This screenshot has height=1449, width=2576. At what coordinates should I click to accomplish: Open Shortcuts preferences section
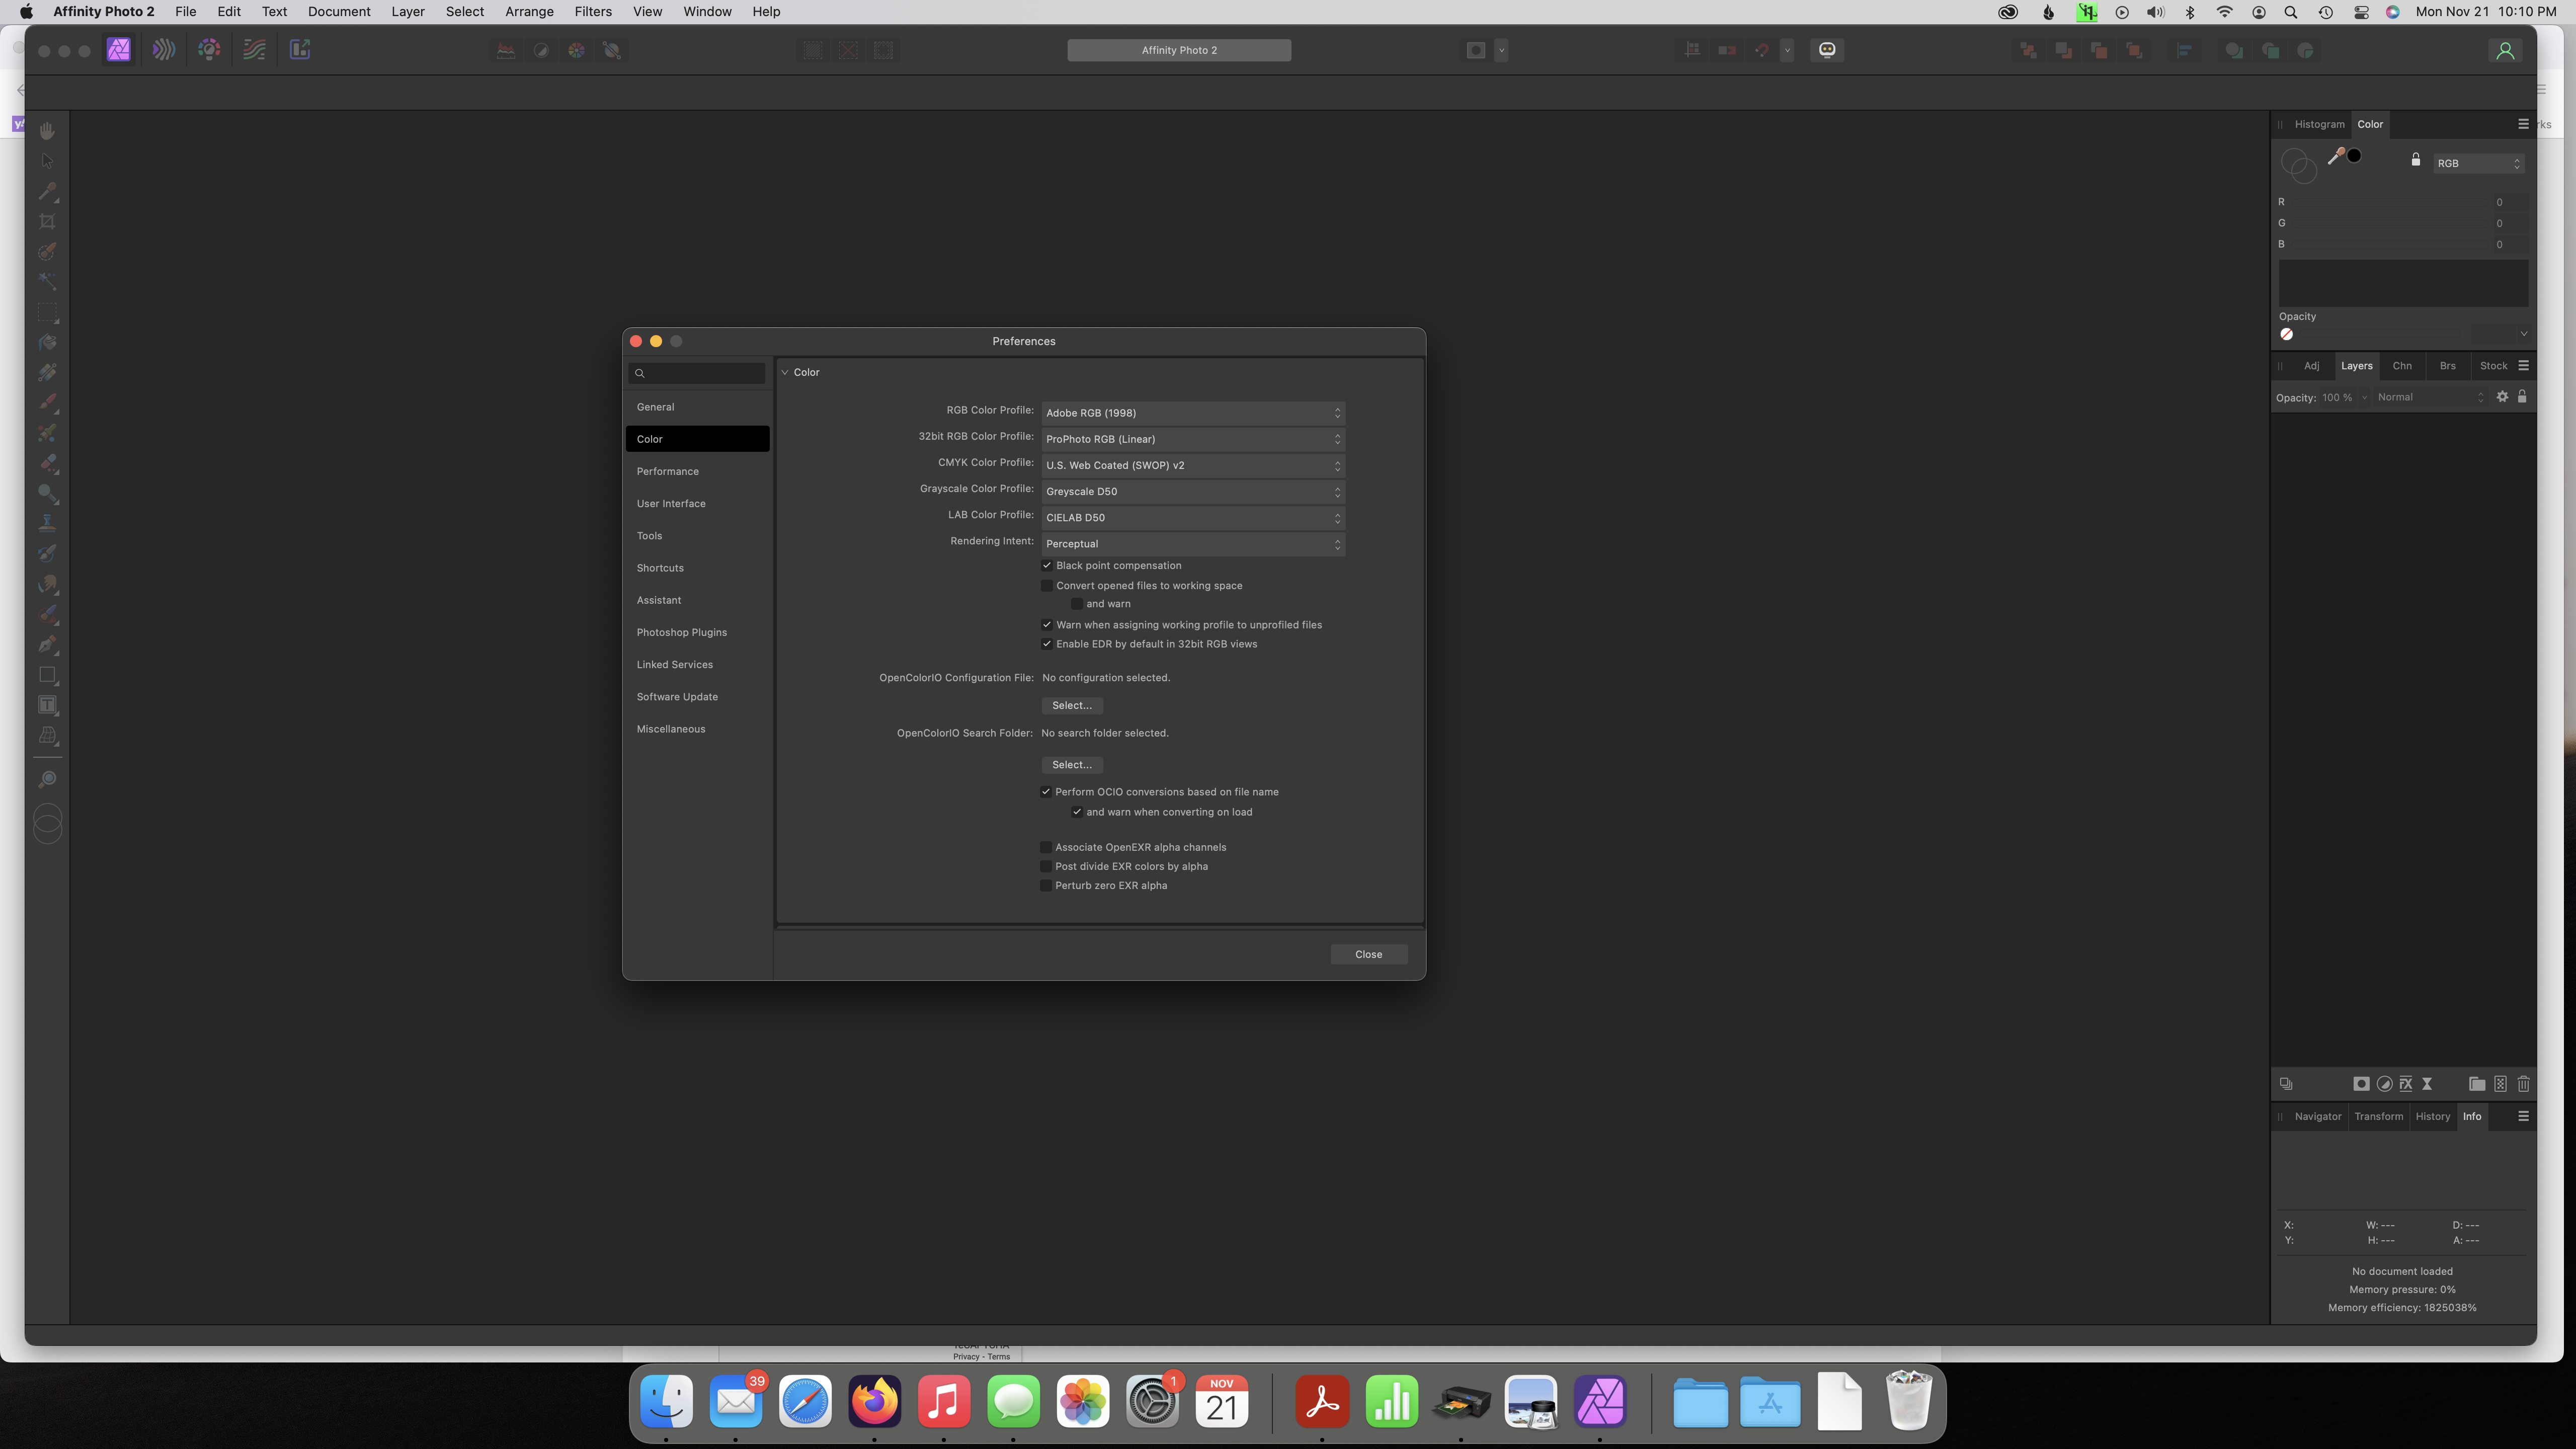698,568
